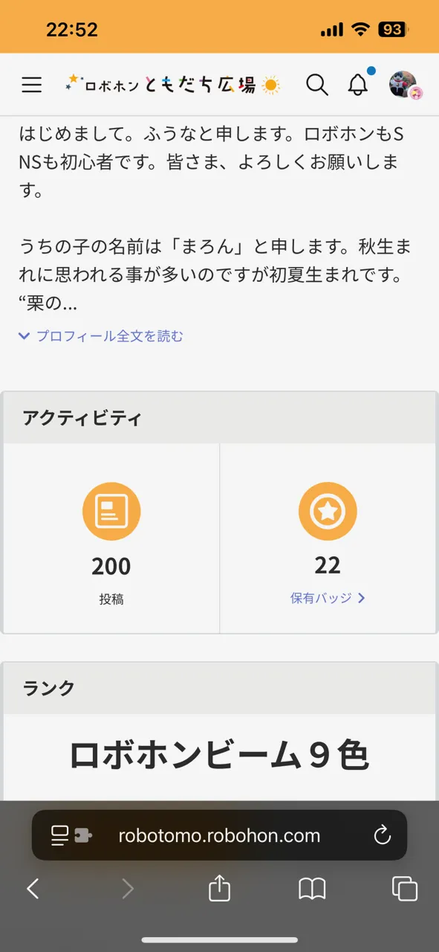
Task: Open the notifications bell icon
Action: click(x=357, y=85)
